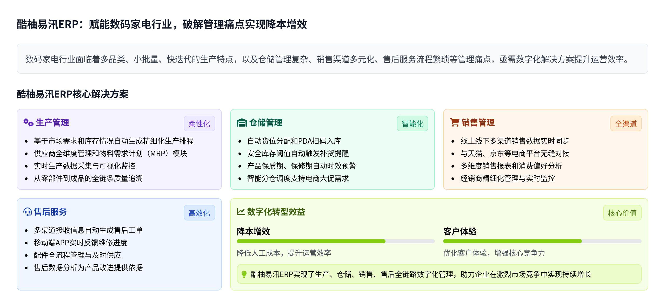The image size is (665, 297).
Task: Click the headset icon beside 售后服务
Action: [x=28, y=212]
